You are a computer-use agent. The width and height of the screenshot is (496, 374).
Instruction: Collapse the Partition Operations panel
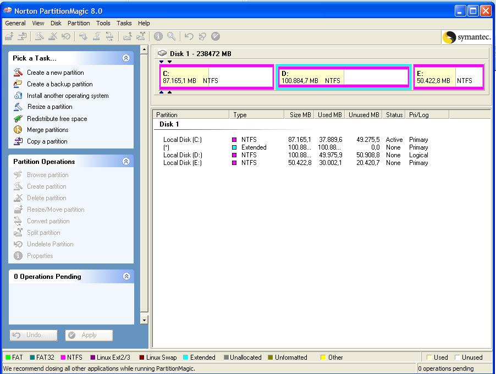[x=126, y=161]
